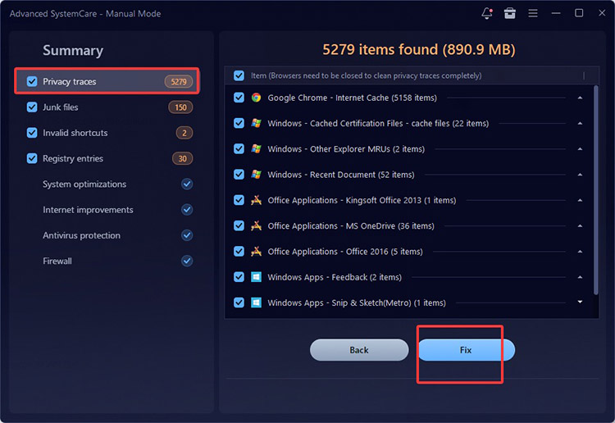This screenshot has width=615, height=423.
Task: Expand Cached Certification Files row arrow
Action: click(x=580, y=123)
